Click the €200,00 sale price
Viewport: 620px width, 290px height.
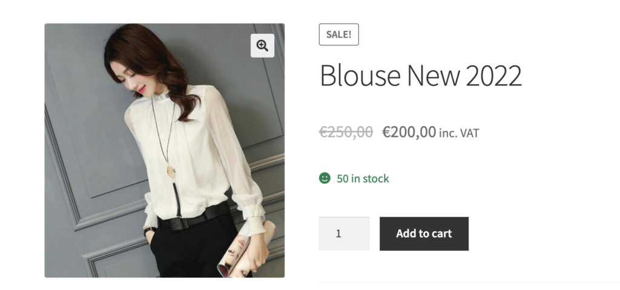(x=409, y=132)
